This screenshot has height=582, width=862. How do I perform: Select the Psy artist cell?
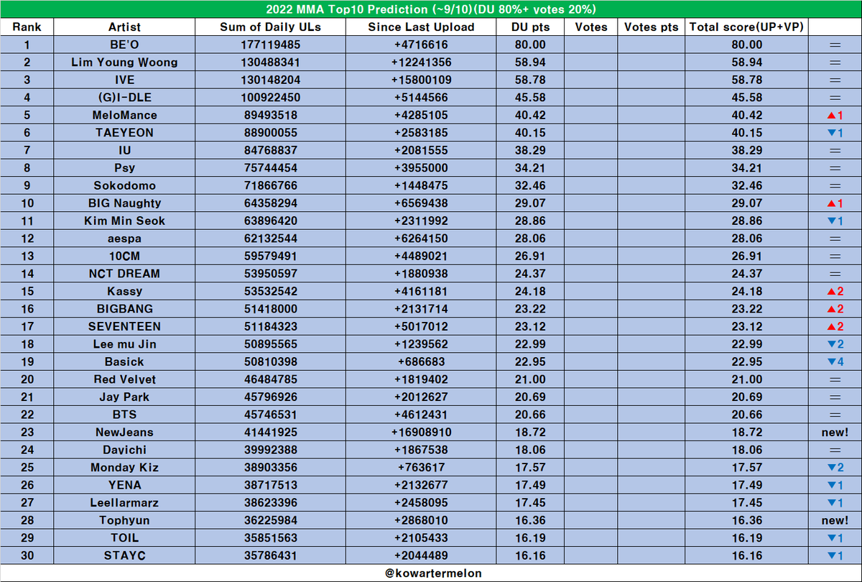coord(124,168)
